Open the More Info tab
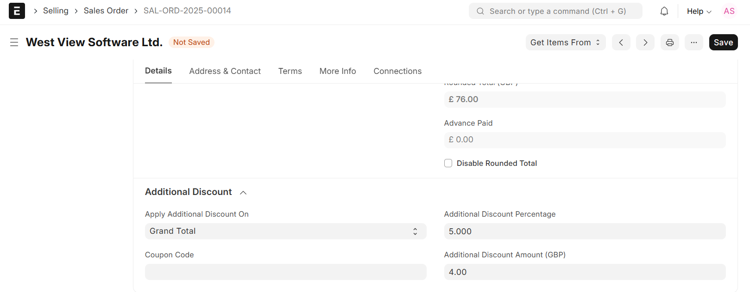750x292 pixels. (x=337, y=71)
